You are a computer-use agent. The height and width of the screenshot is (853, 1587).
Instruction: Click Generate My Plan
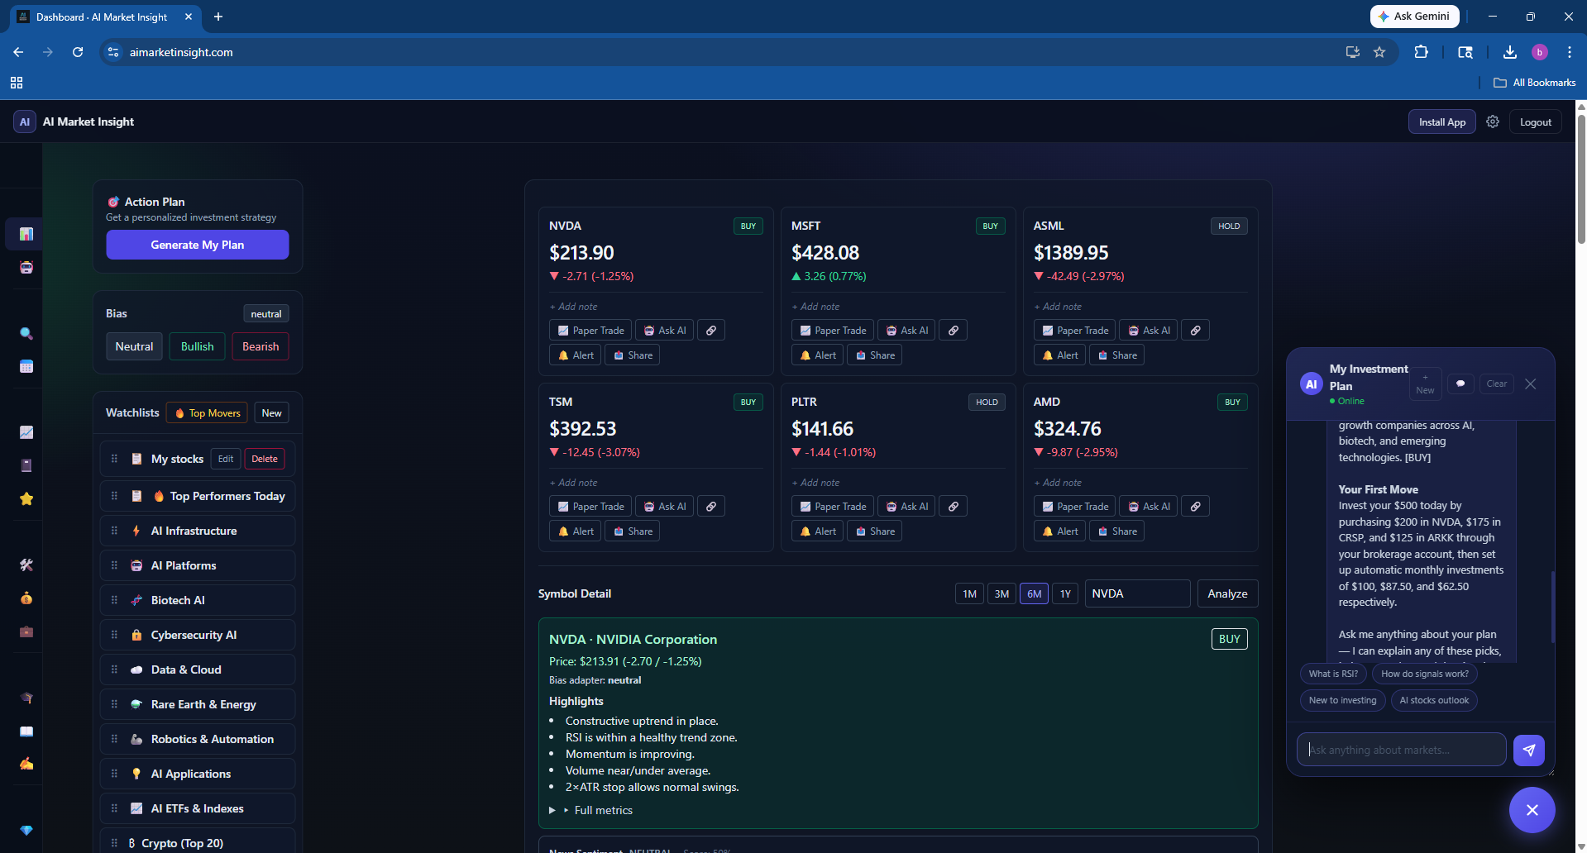[197, 245]
